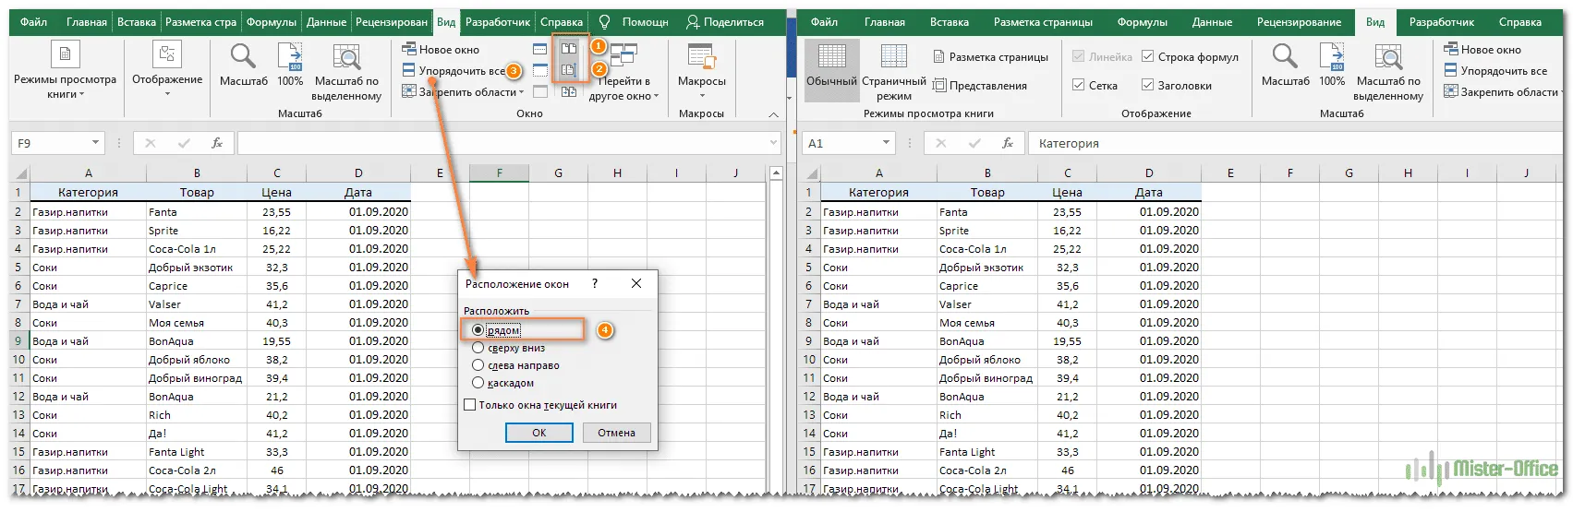Open Формулы tab in left window
This screenshot has height=512, width=1573.
click(272, 21)
